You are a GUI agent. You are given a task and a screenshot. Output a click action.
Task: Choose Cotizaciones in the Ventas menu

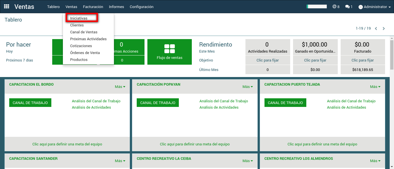(x=81, y=46)
